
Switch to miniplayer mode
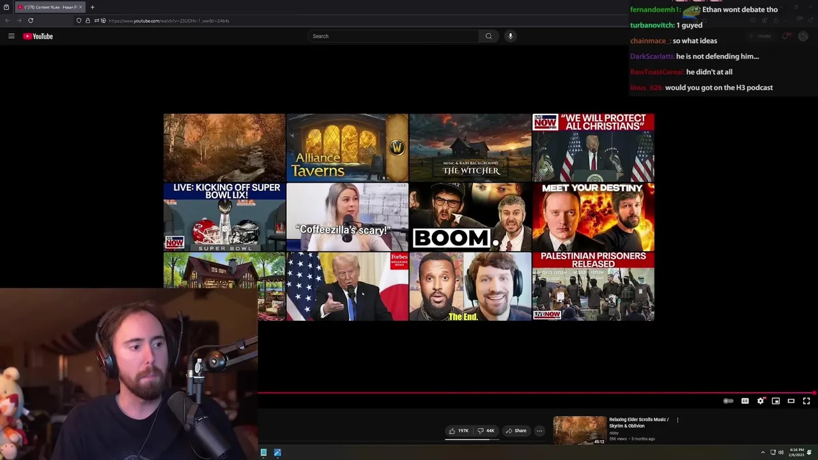(776, 401)
